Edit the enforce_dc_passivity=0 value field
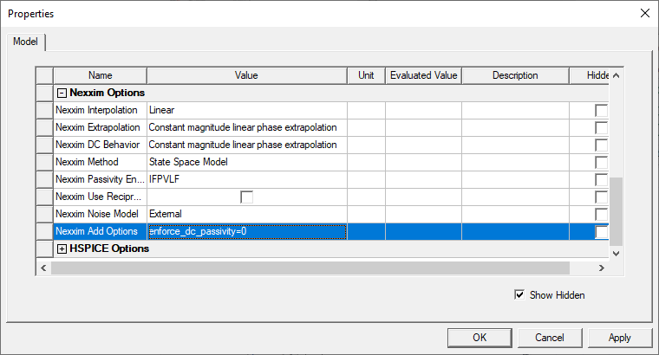The image size is (659, 355). click(x=247, y=232)
